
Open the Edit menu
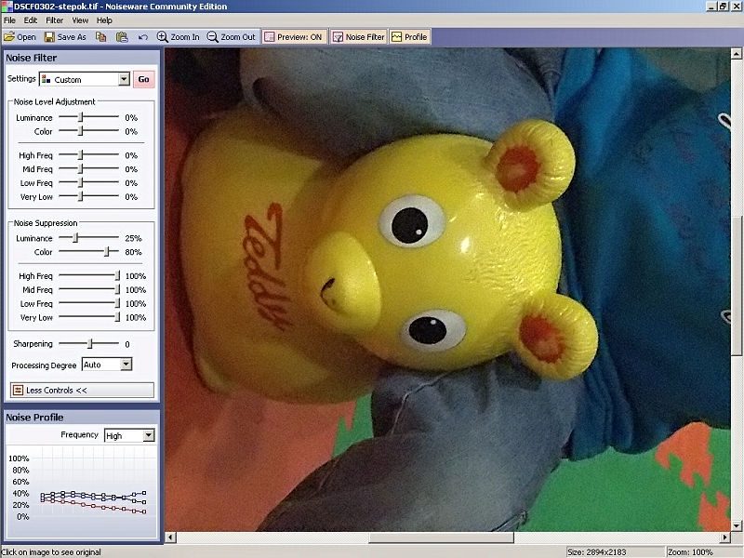point(31,20)
